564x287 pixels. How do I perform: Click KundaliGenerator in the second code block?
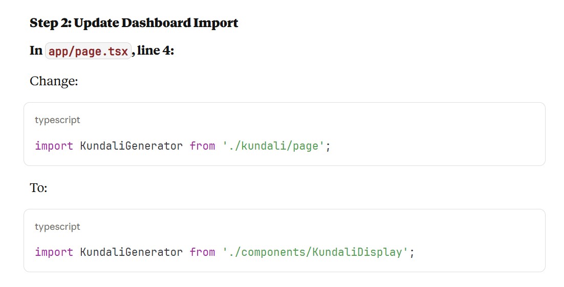click(131, 252)
